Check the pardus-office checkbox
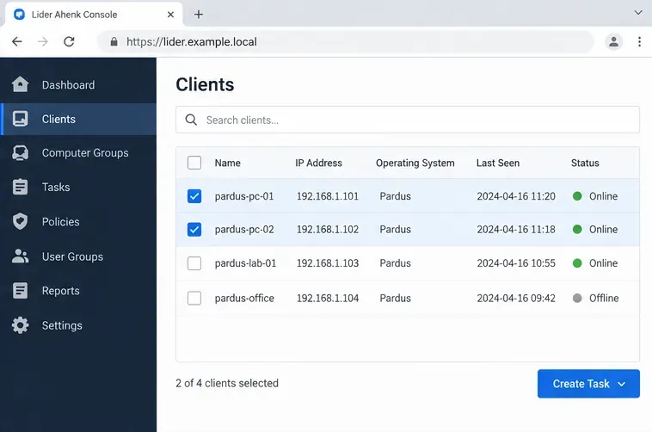 point(194,298)
